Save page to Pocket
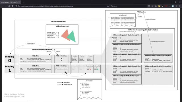Viewport: 182px width, 102px height. click(x=149, y=6)
